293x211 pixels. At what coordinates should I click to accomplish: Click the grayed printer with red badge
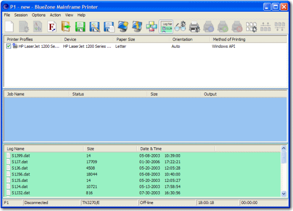coord(237,27)
